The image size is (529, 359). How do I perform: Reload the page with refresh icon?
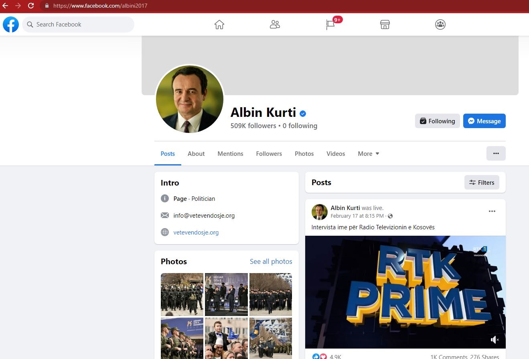(31, 6)
